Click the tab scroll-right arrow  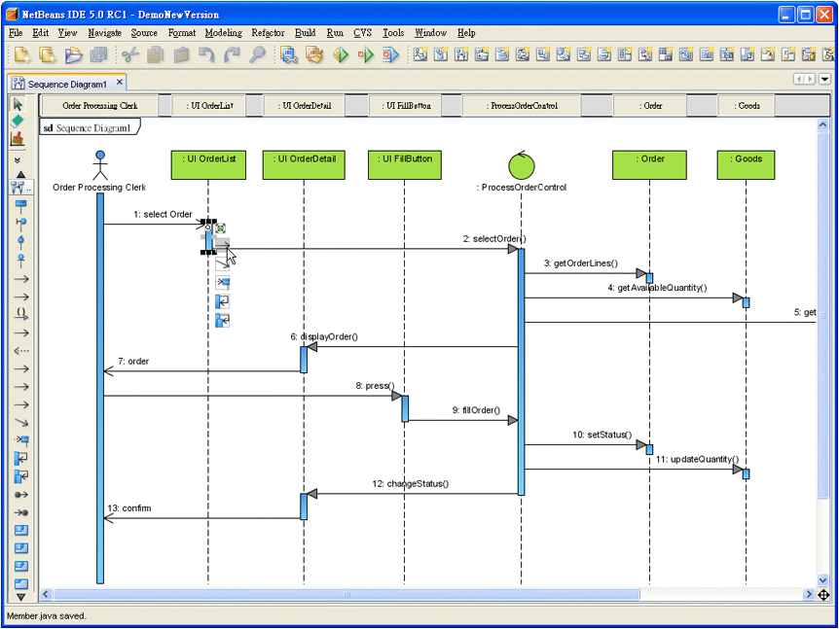[810, 79]
